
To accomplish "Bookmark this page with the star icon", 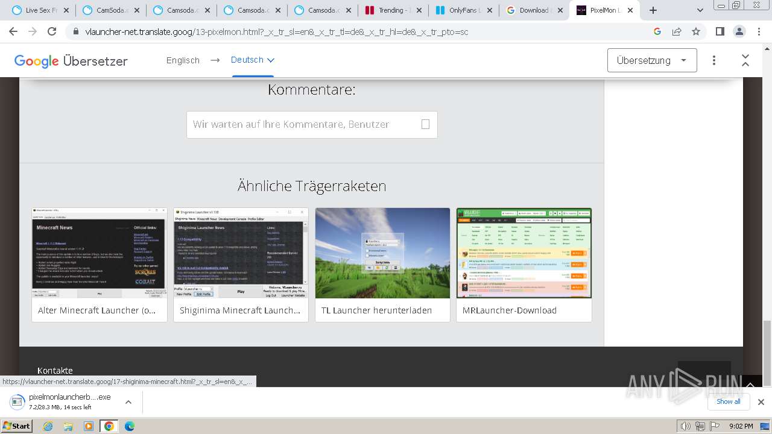I will coord(696,32).
